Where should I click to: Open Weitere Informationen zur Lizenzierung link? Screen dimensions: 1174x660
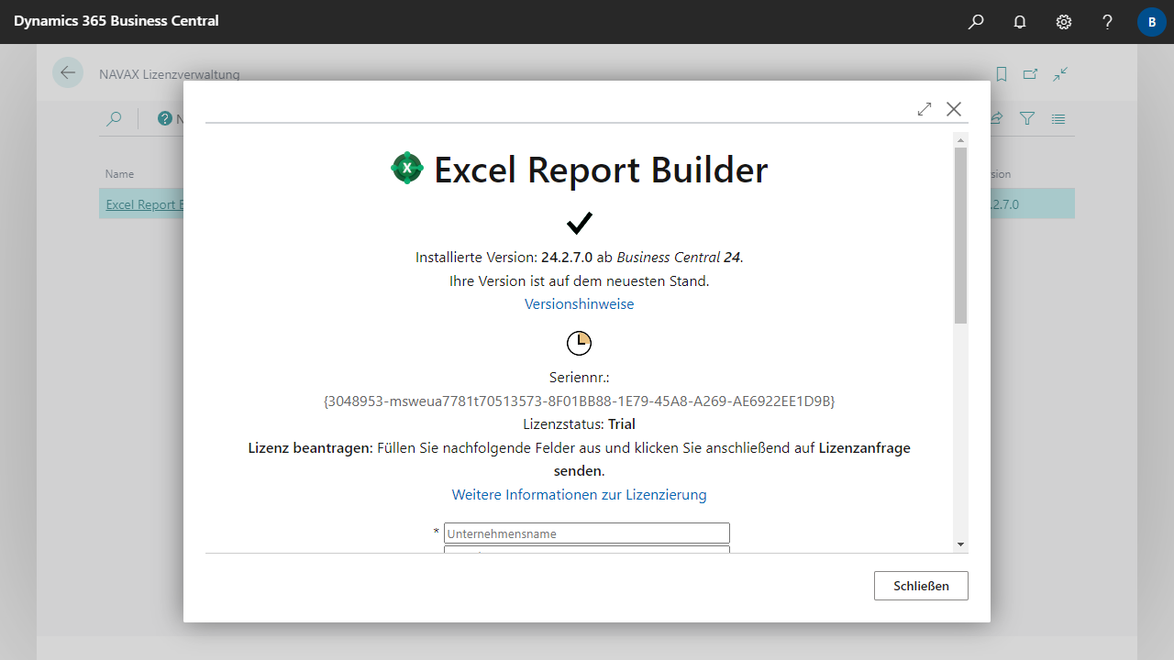(x=579, y=495)
